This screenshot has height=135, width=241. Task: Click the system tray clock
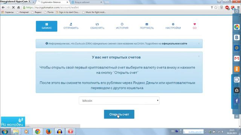232,132
